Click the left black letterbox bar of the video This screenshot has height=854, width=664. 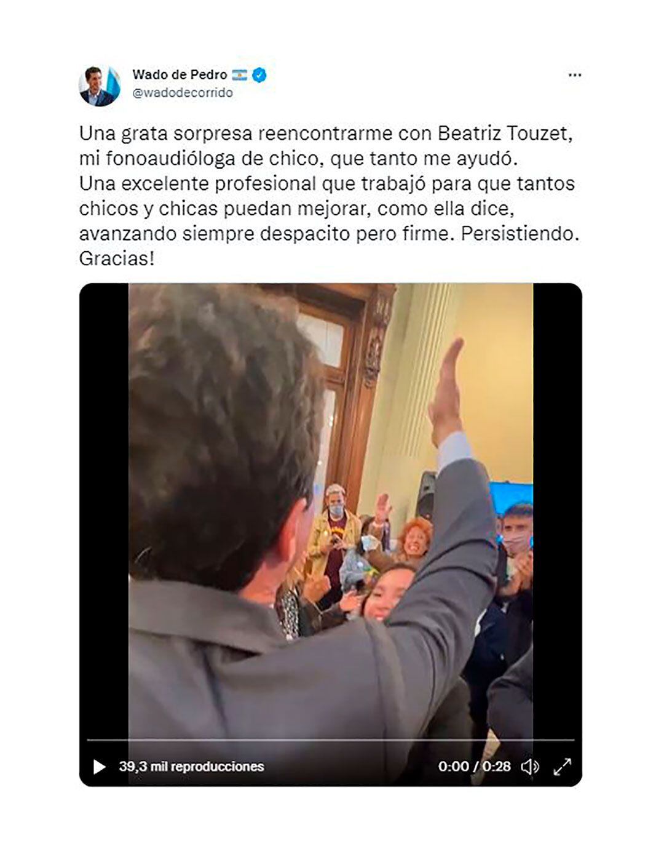104,511
